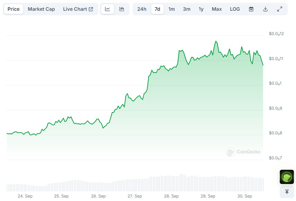Select the Market Cap tab

pos(41,9)
